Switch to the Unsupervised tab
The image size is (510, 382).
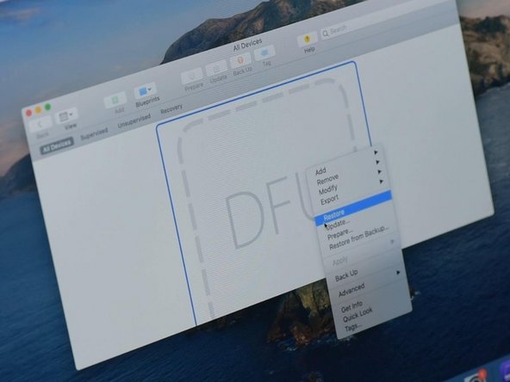tap(134, 120)
